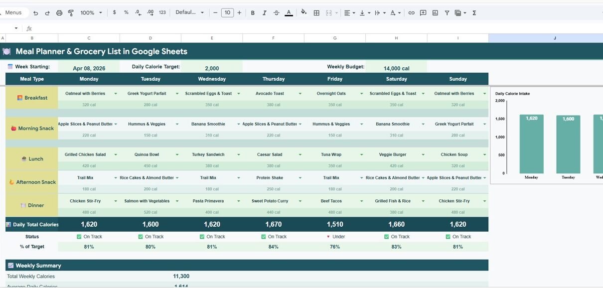603x288 pixels.
Task: Click the Create a filter icon
Action: [x=447, y=13]
